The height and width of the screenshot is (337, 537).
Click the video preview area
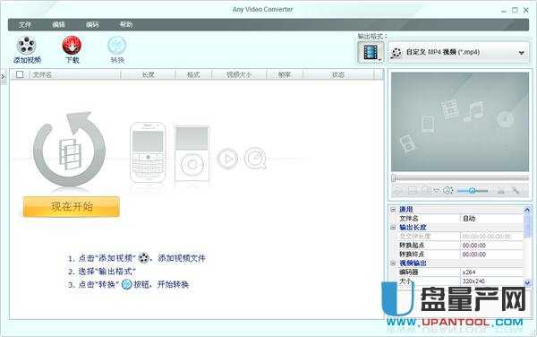click(x=460, y=122)
